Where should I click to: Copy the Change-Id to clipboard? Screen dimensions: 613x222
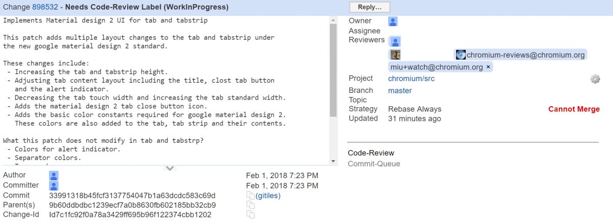pyautogui.click(x=250, y=215)
